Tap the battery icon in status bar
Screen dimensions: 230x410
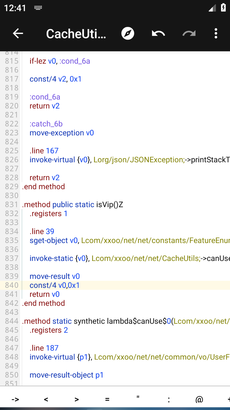point(223,8)
